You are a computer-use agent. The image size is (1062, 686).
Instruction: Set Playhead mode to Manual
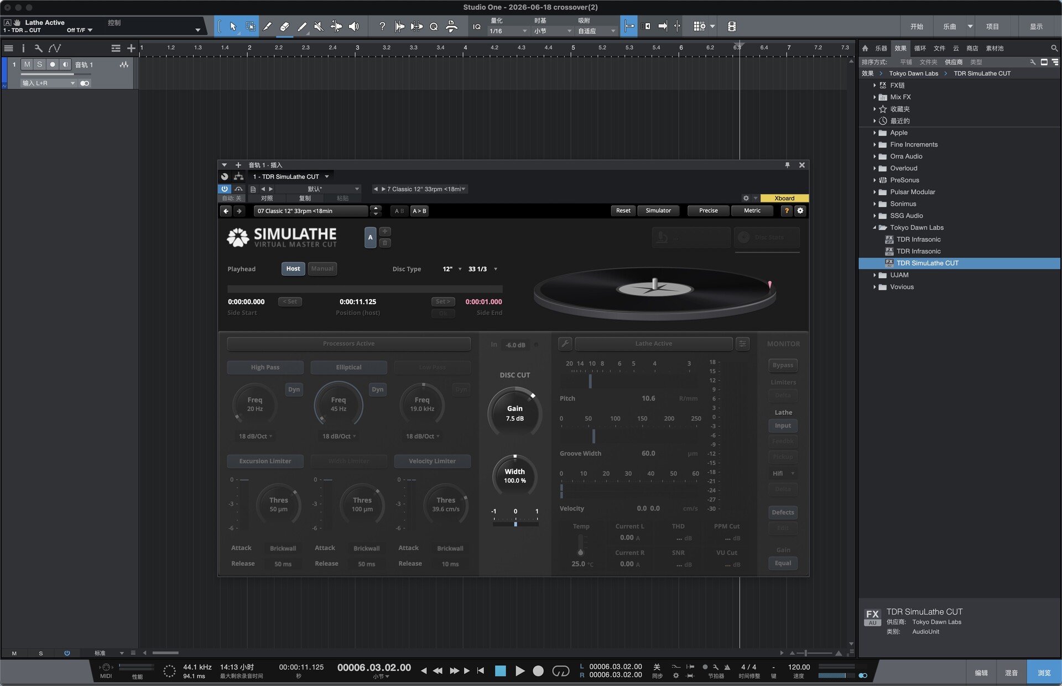pyautogui.click(x=322, y=269)
